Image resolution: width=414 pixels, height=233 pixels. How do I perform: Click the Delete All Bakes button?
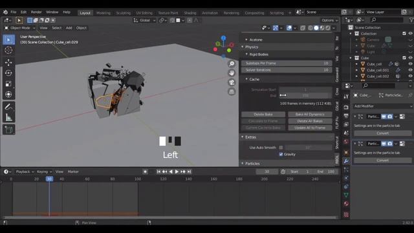tap(310, 121)
